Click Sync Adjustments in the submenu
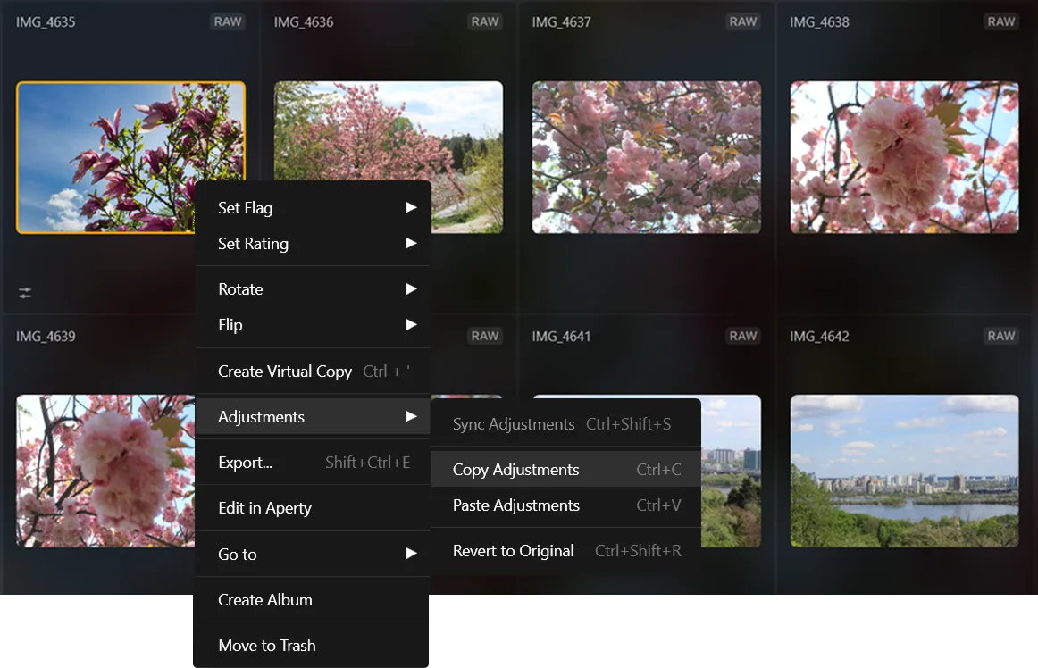Viewport: 1038px width, 668px height. tap(566, 424)
